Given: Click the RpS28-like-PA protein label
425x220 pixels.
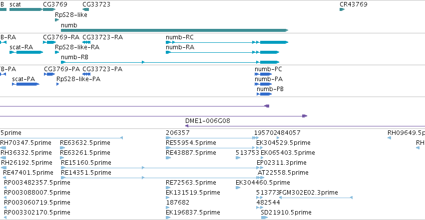Looking at the screenshot, I should click(78, 79).
